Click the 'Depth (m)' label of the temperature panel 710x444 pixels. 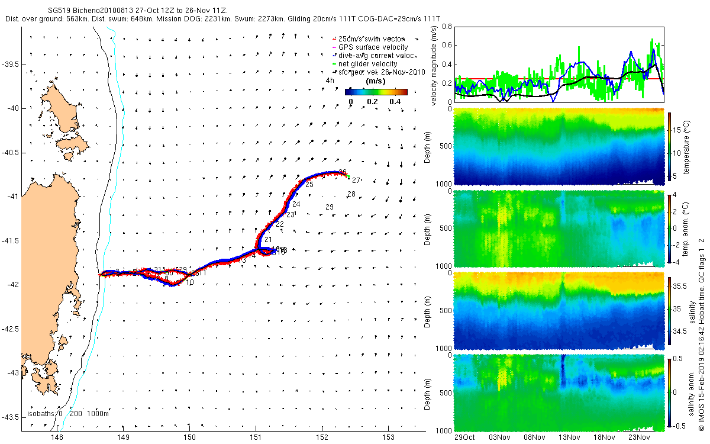(427, 146)
